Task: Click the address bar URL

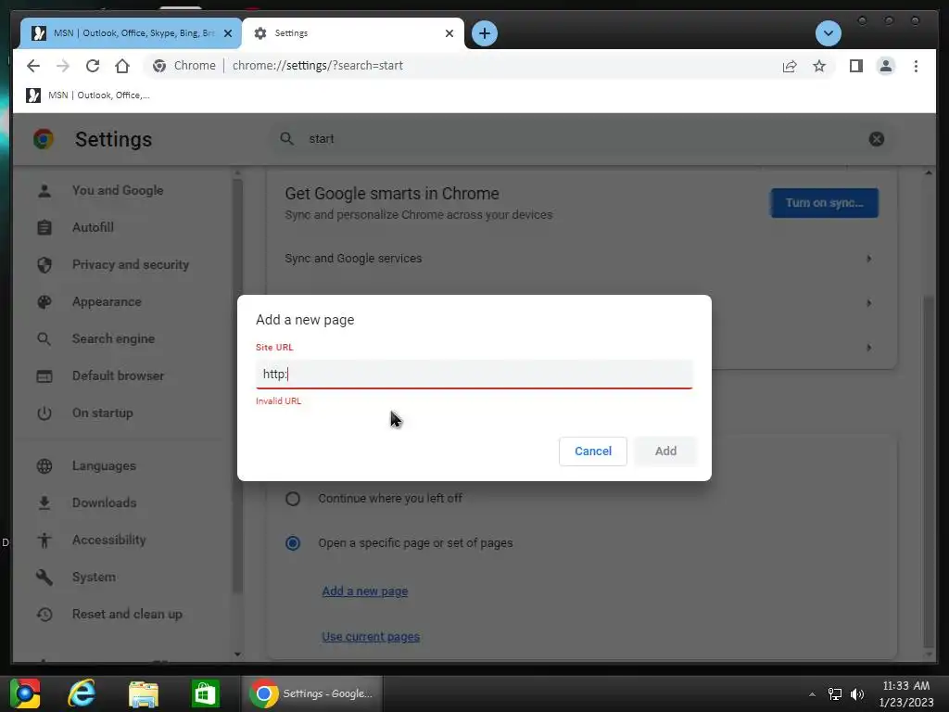Action: pos(317,66)
